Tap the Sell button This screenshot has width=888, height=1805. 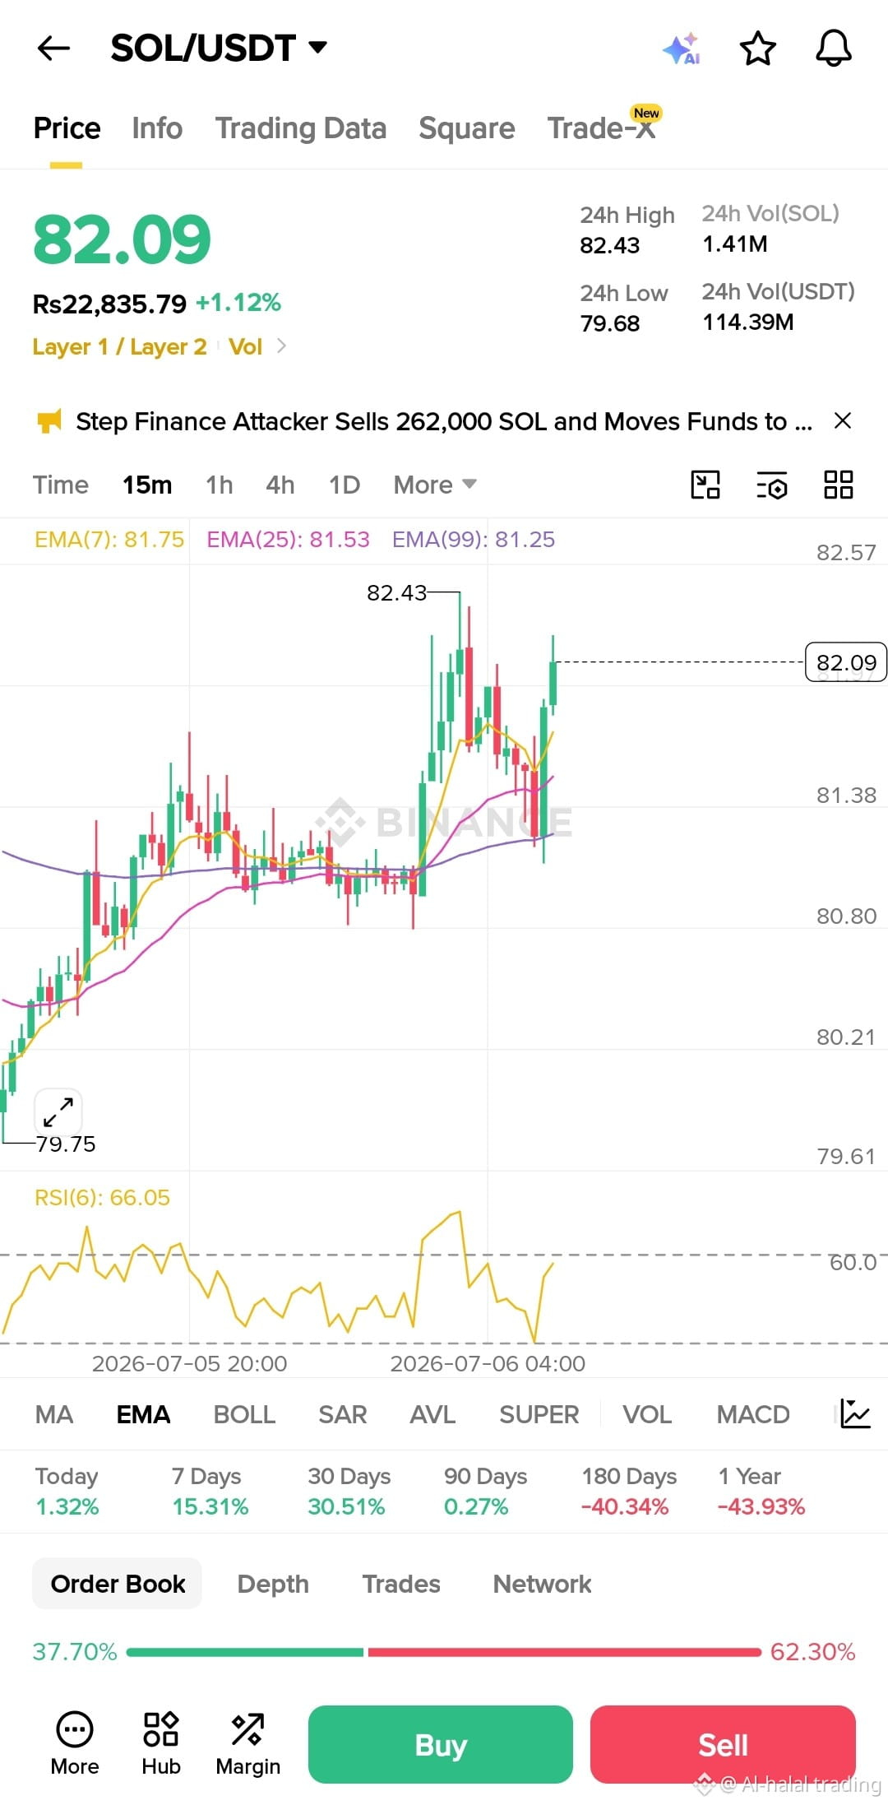[x=723, y=1744]
